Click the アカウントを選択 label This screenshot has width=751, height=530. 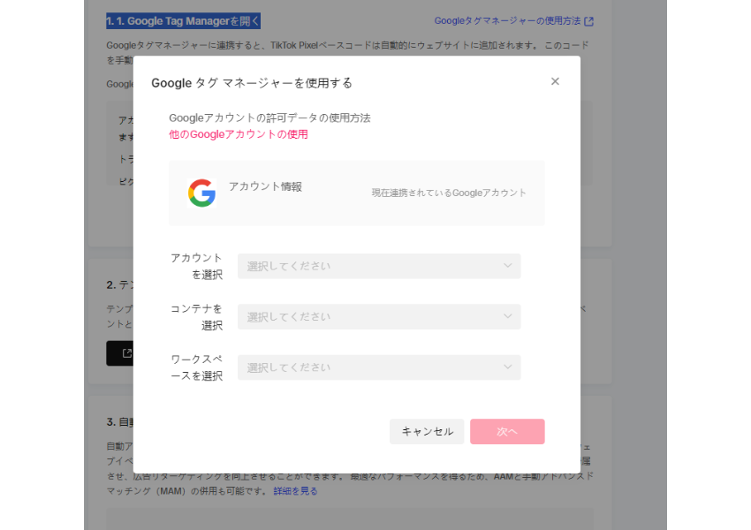click(x=197, y=266)
